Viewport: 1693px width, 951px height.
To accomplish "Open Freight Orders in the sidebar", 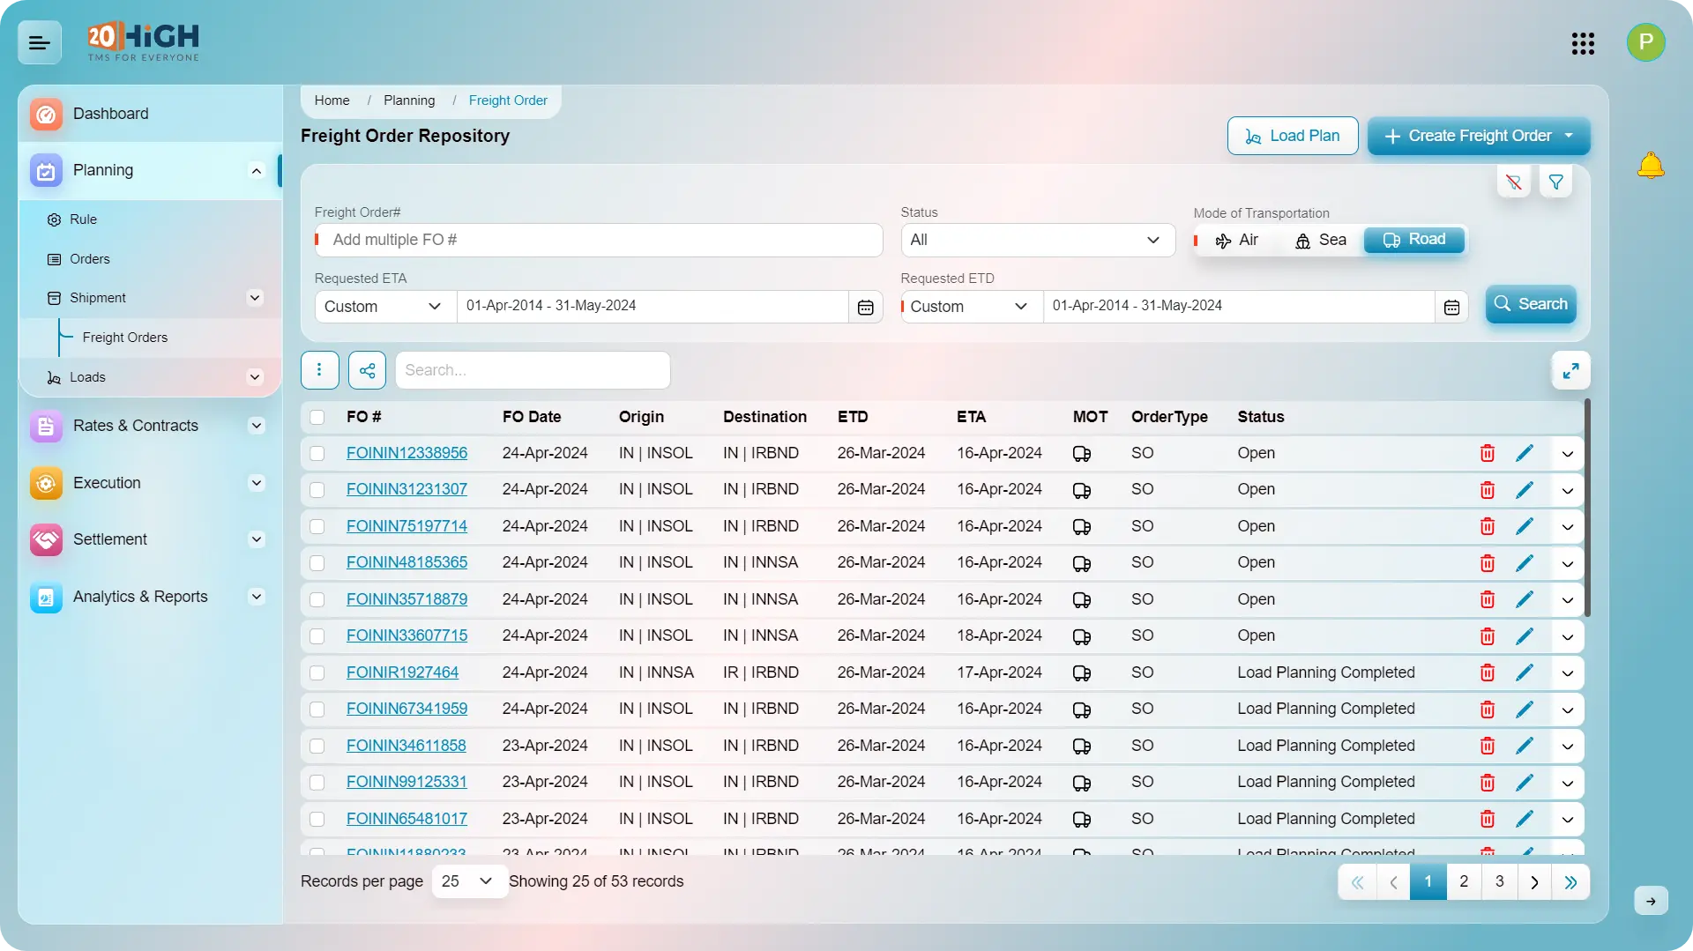I will (125, 338).
